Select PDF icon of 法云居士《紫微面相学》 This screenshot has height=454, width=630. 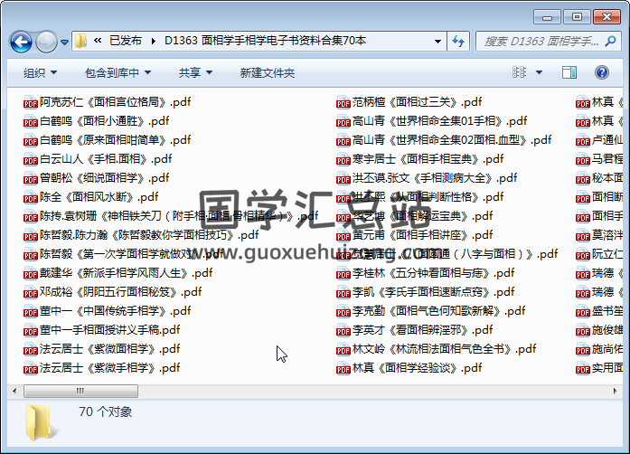tap(31, 349)
